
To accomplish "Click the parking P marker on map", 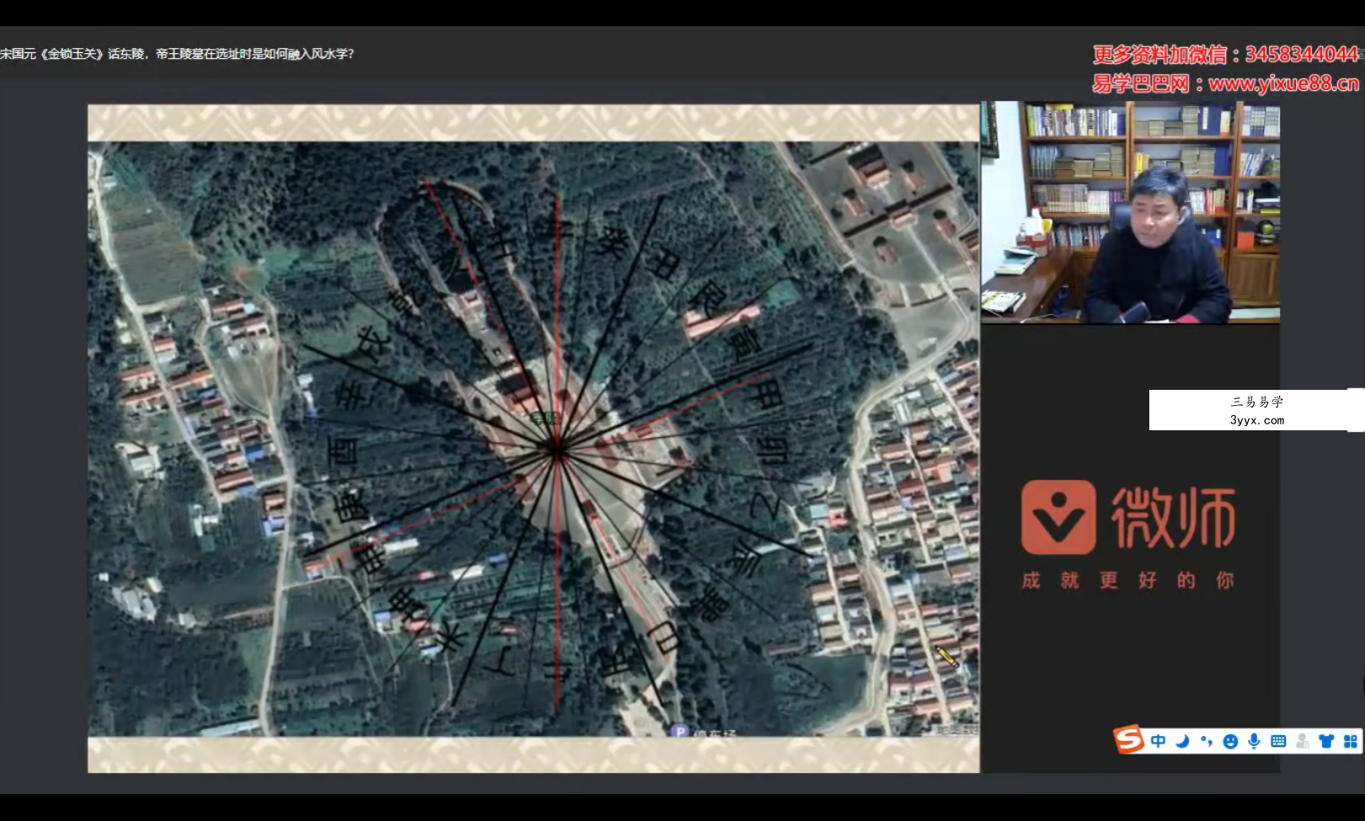I will [x=679, y=731].
